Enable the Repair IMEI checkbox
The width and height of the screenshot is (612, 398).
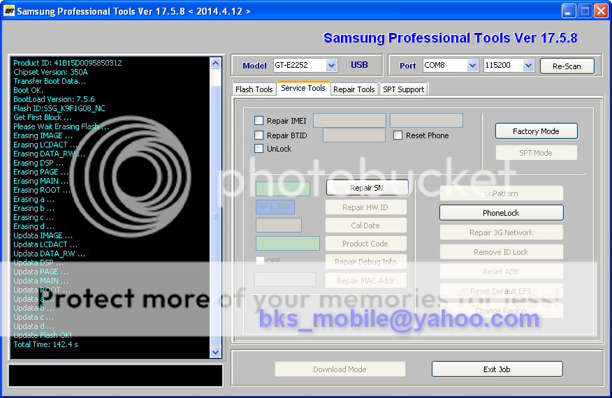[258, 121]
